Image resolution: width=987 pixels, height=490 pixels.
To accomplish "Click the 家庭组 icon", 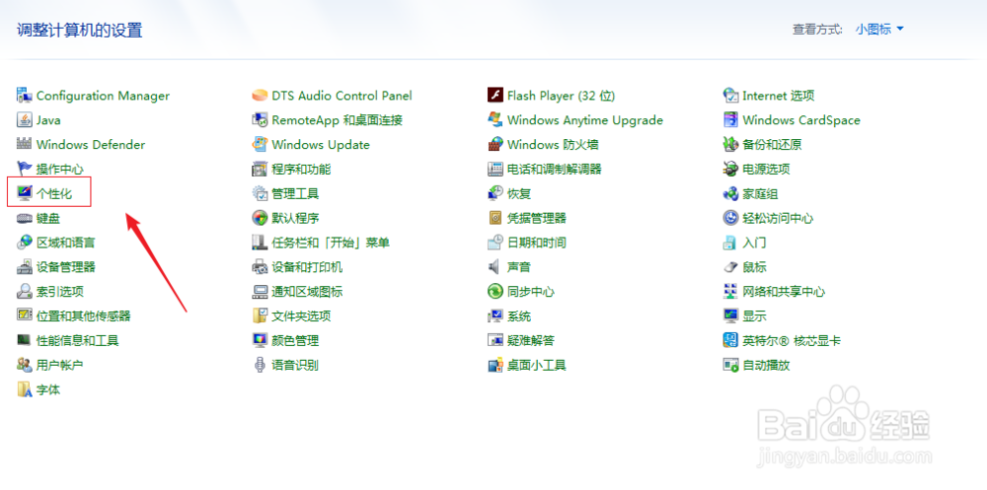I will pos(730,194).
